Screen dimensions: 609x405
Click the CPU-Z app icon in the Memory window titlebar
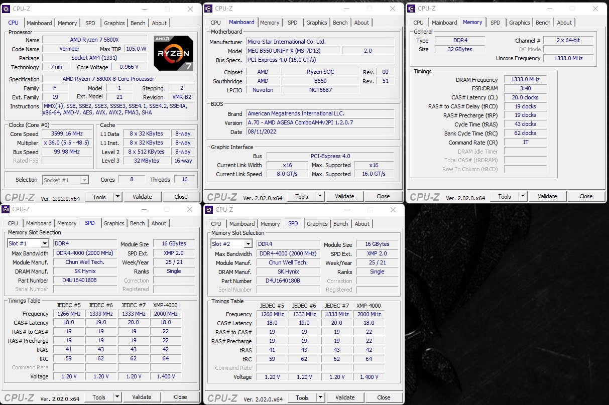click(410, 9)
